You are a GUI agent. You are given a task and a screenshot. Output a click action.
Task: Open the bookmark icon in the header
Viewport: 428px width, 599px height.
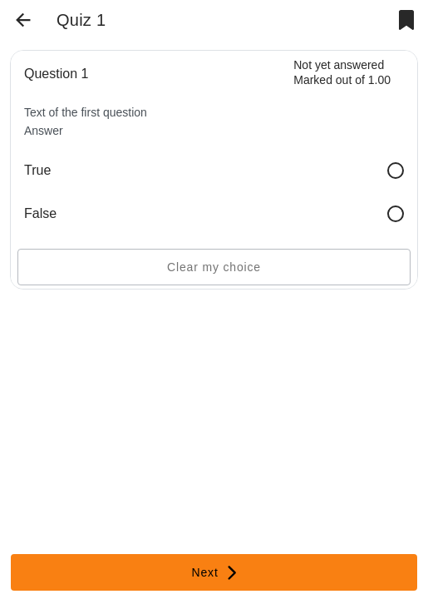[x=406, y=20]
